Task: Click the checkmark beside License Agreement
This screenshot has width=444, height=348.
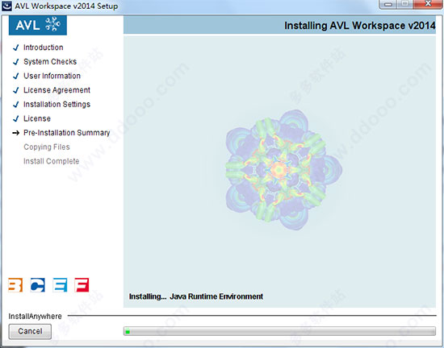Action: pyautogui.click(x=16, y=90)
